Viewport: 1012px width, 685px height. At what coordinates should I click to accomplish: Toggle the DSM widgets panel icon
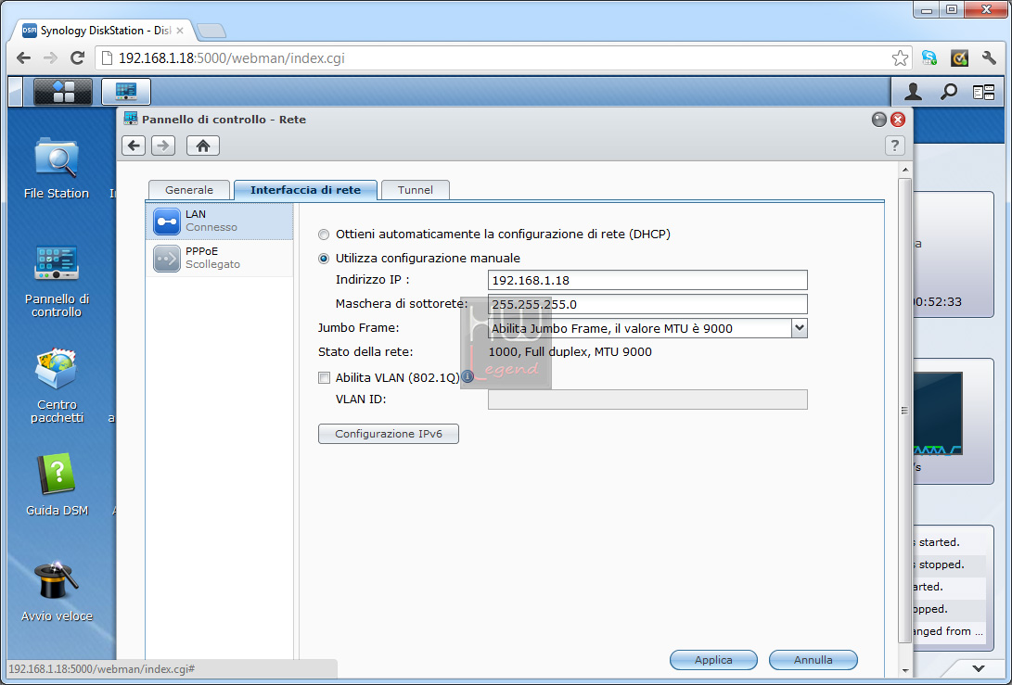pos(983,93)
